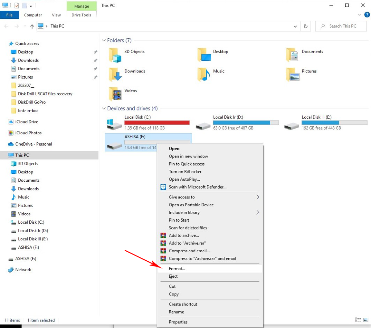The image size is (371, 328).
Task: Collapse the Folders (7) section
Action: point(104,41)
